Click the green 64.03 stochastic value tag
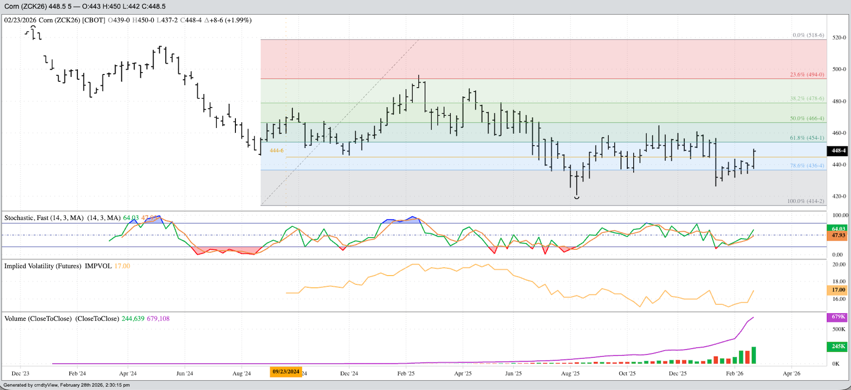The height and width of the screenshot is (390, 851). 838,228
